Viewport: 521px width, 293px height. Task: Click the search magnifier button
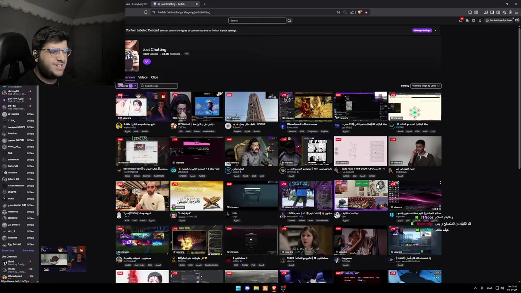coord(289,20)
